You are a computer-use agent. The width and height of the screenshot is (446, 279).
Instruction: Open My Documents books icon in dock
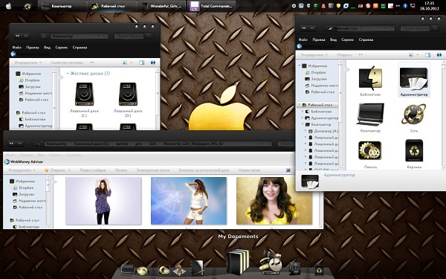click(x=238, y=261)
